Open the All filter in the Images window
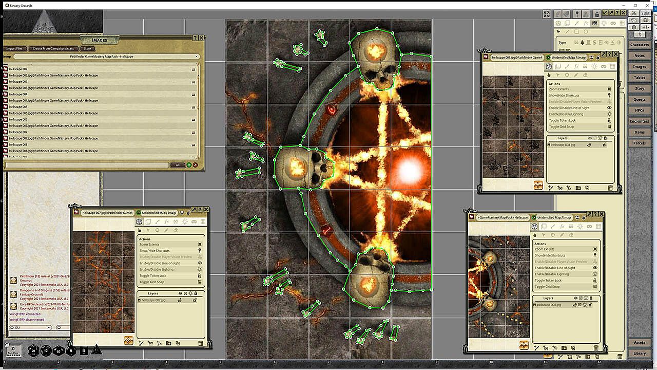 (178, 165)
